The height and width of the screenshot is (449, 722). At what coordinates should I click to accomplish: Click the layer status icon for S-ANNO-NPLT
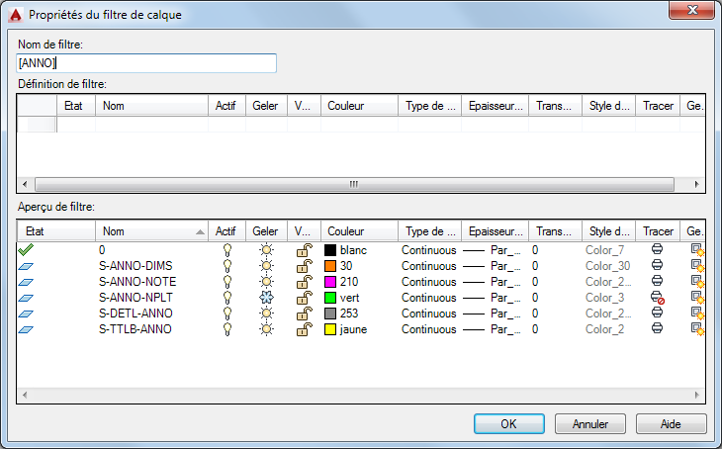[x=26, y=298]
